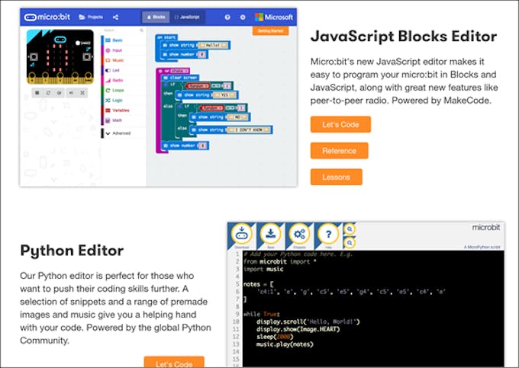Click the 'while True:' code line

pos(262,314)
